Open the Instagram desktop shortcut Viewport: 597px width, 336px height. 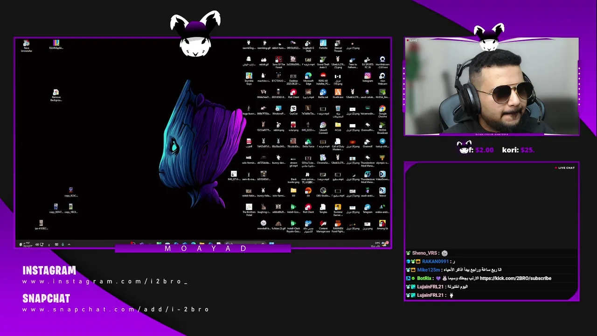[368, 77]
